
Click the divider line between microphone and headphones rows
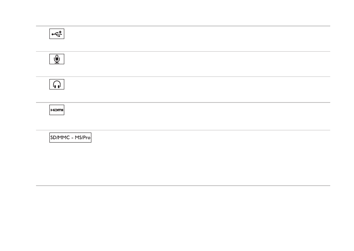pos(183,77)
